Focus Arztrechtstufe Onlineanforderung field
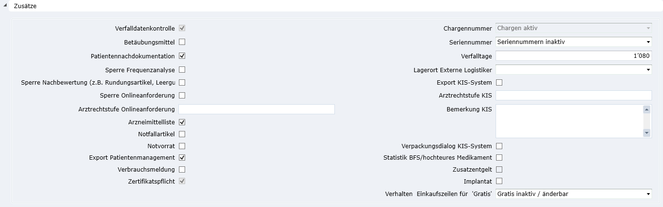The width and height of the screenshot is (663, 207). pyautogui.click(x=256, y=109)
